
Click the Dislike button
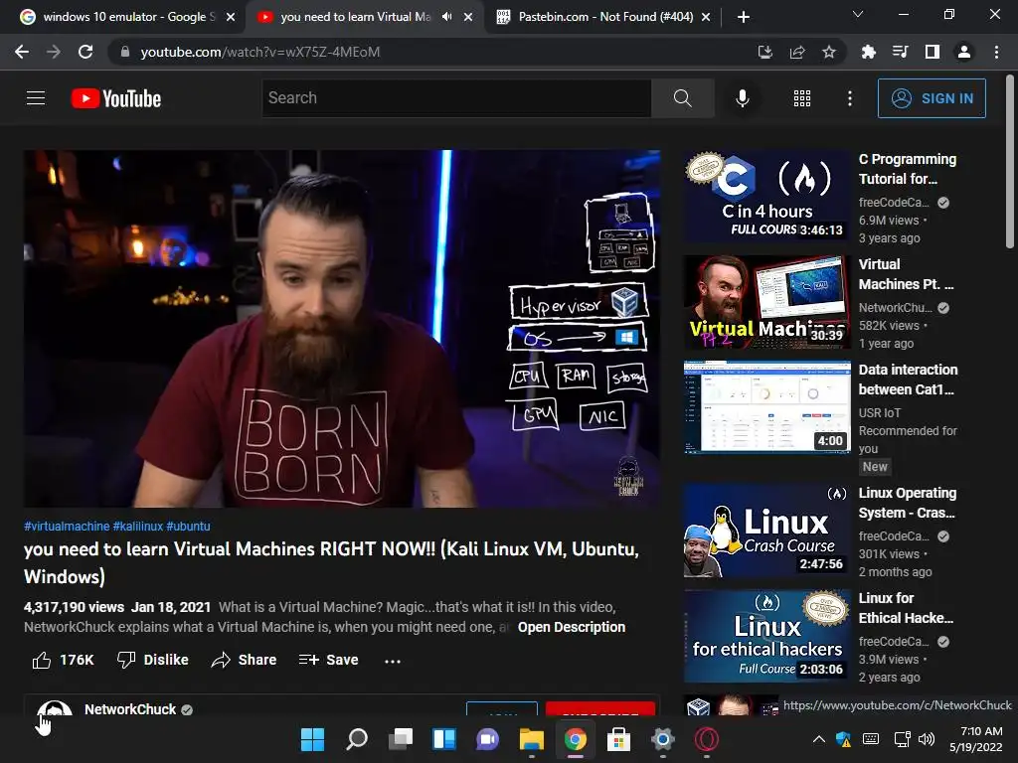pyautogui.click(x=152, y=660)
